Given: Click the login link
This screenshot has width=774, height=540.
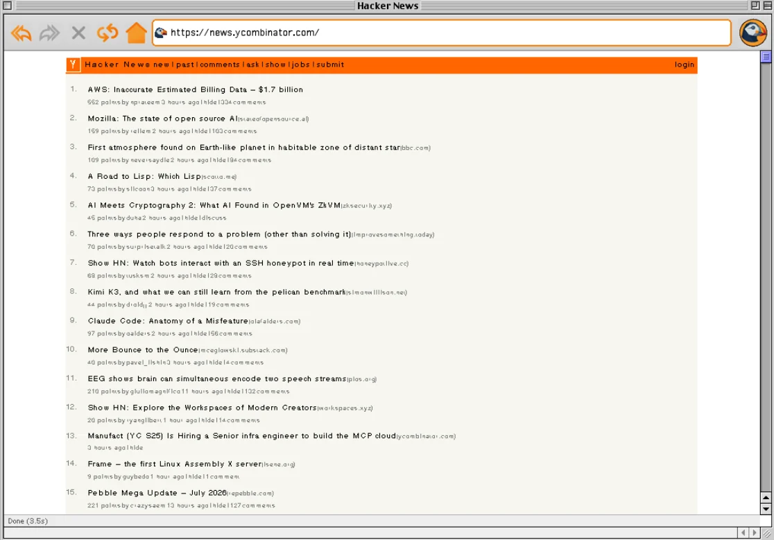Looking at the screenshot, I should [x=684, y=64].
